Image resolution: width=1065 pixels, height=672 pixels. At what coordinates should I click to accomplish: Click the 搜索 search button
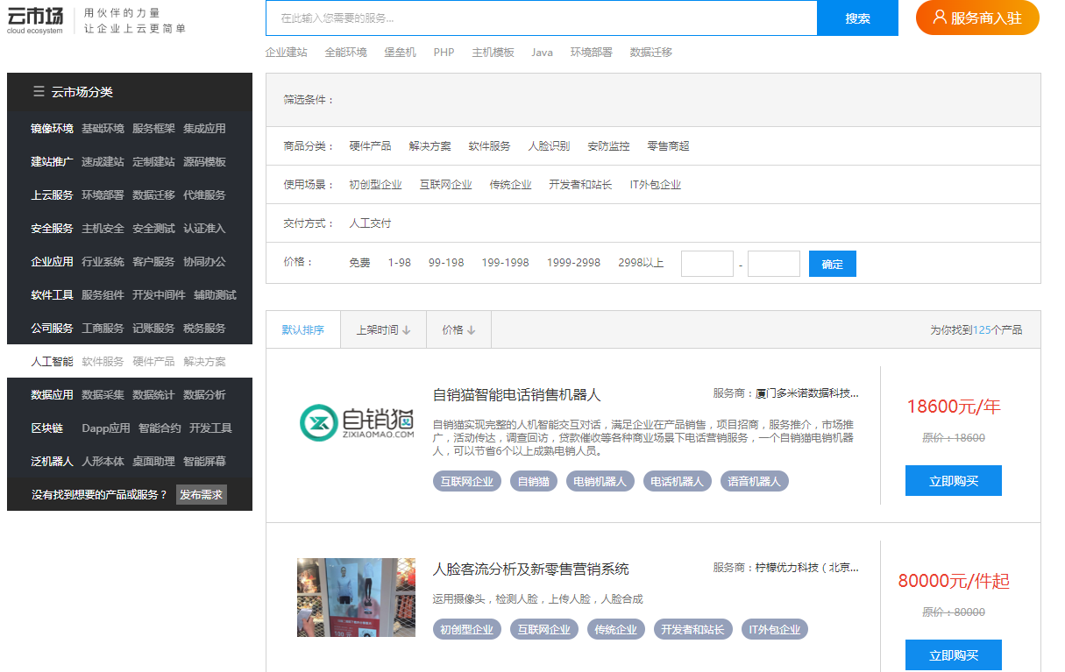(x=857, y=18)
